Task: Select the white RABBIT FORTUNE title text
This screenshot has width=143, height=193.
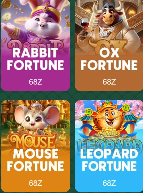Action: coord(35,59)
